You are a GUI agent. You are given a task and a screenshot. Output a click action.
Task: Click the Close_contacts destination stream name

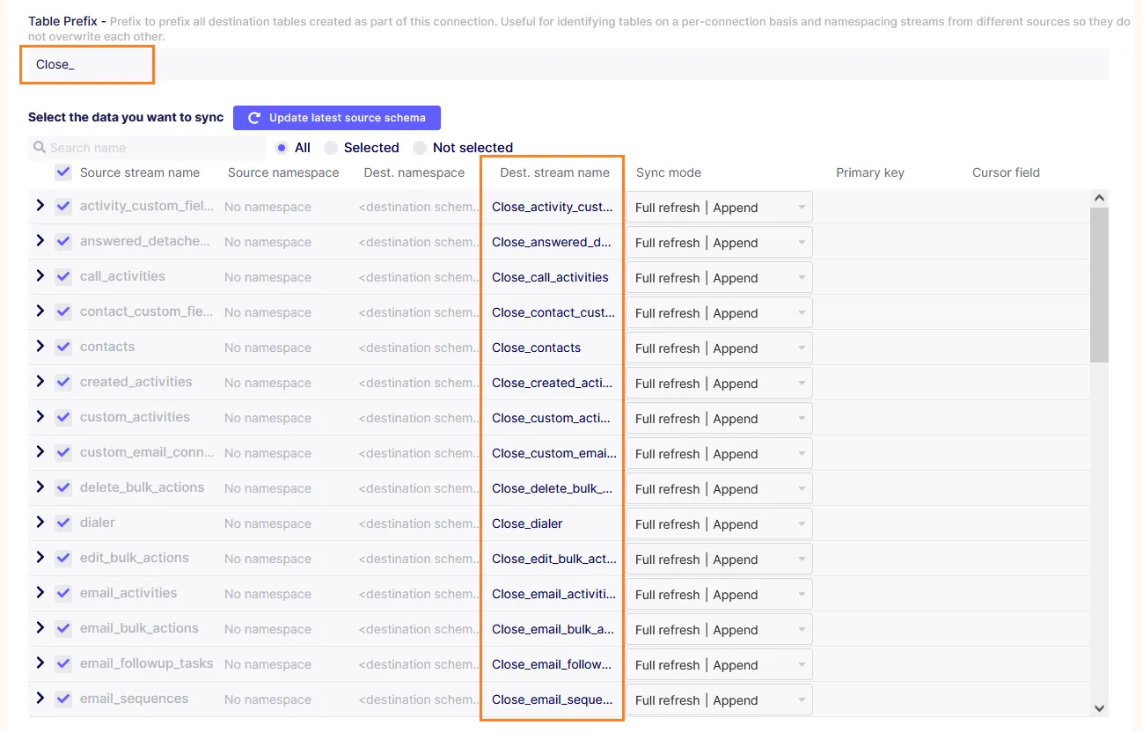[x=536, y=348]
